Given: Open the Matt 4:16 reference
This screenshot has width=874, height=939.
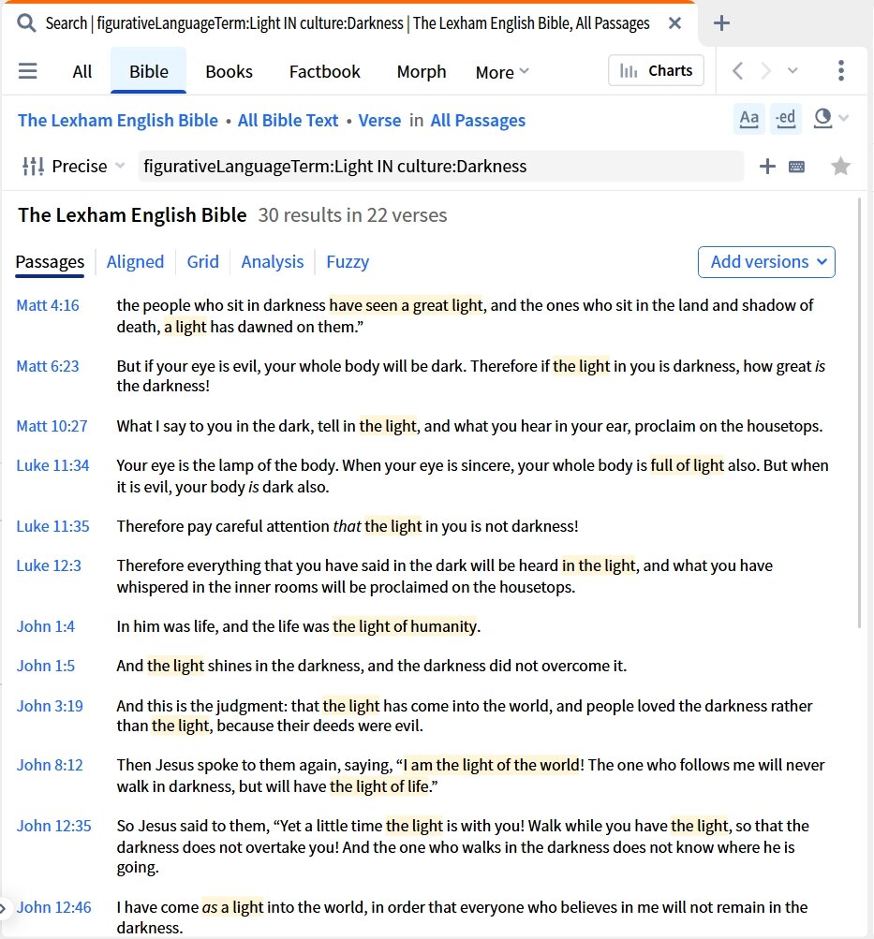Looking at the screenshot, I should click(x=48, y=305).
